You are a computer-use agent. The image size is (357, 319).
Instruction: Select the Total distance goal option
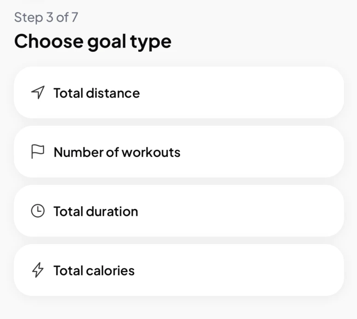(x=178, y=92)
